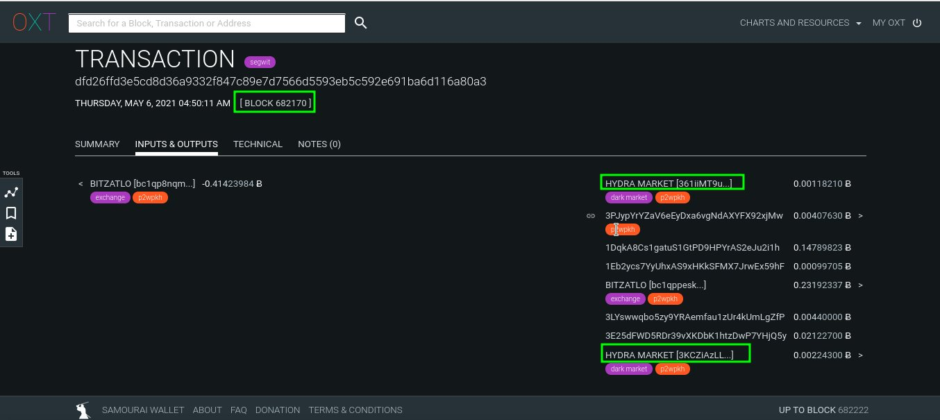Open HYDRA MARKET [3KCZiAzLL...] address
940x420 pixels.
(669, 355)
